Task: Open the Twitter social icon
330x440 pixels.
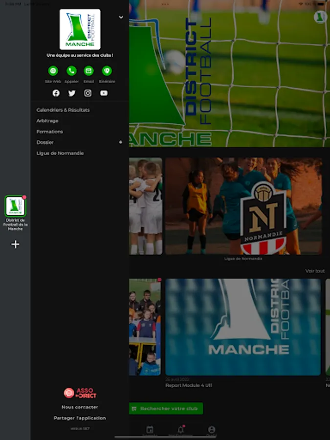Action: click(72, 93)
